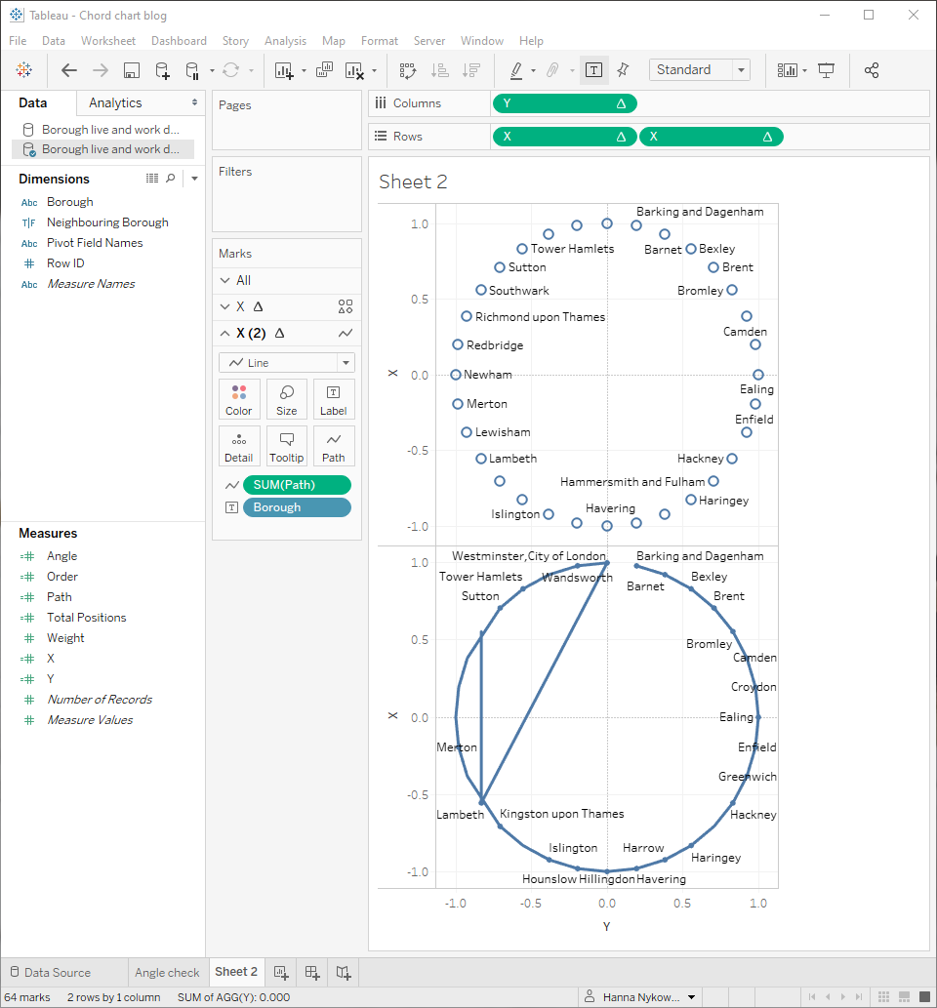The height and width of the screenshot is (1008, 937).
Task: Click the Duplicate sheet icon
Action: pos(324,70)
